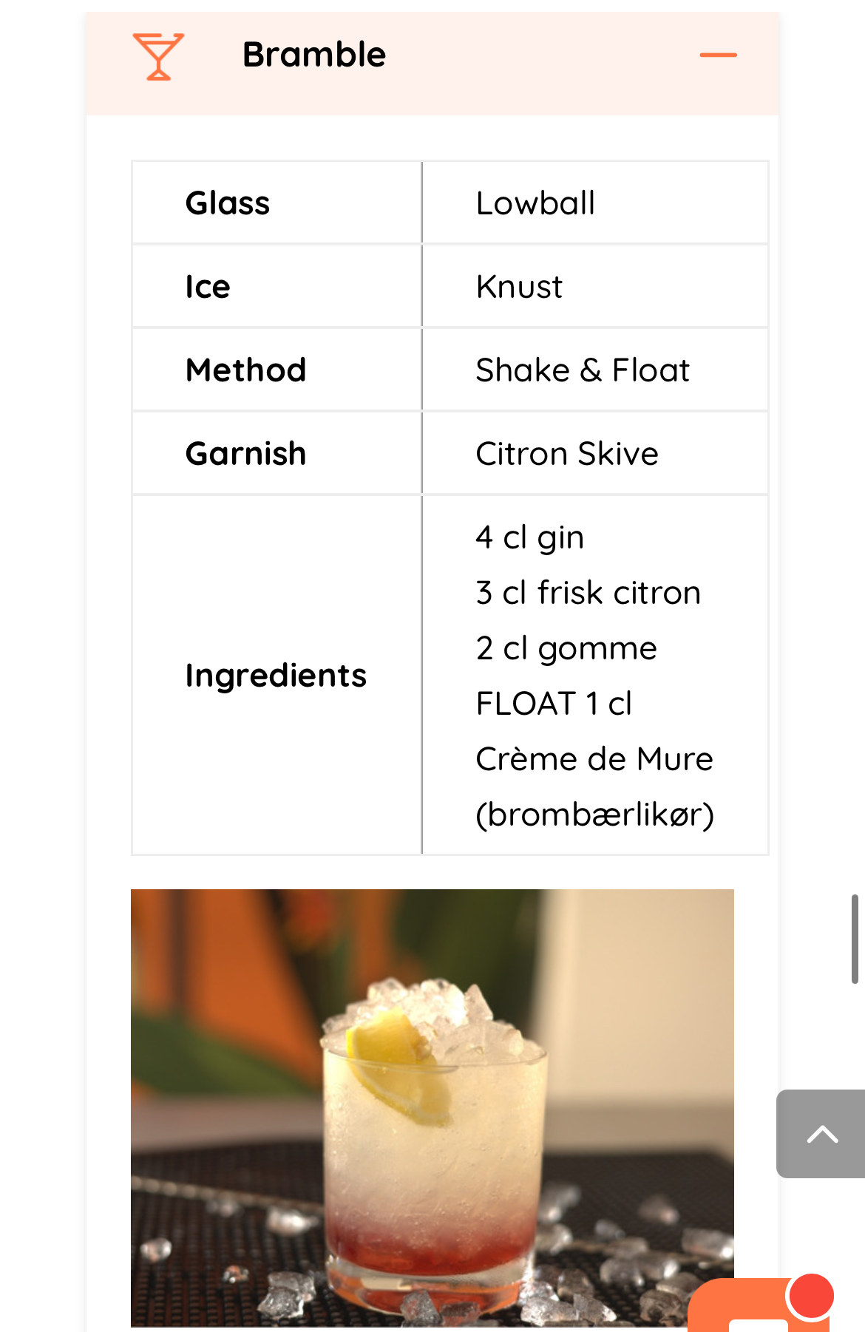Select the Shake & Float method text
This screenshot has width=865, height=1332.
click(x=583, y=370)
